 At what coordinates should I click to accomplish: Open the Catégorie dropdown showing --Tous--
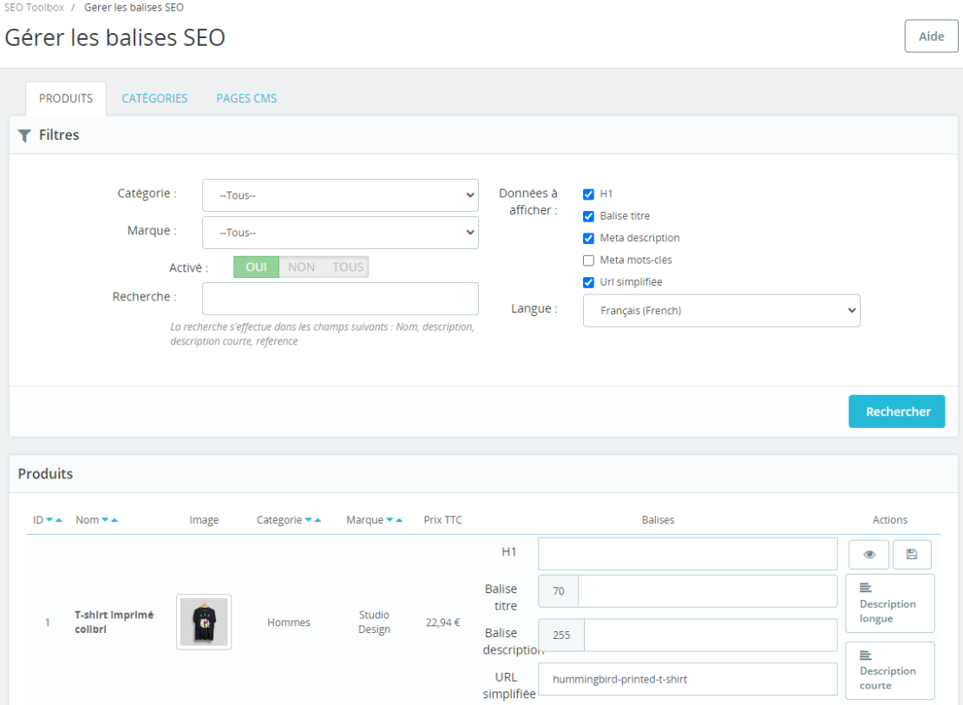tap(340, 195)
